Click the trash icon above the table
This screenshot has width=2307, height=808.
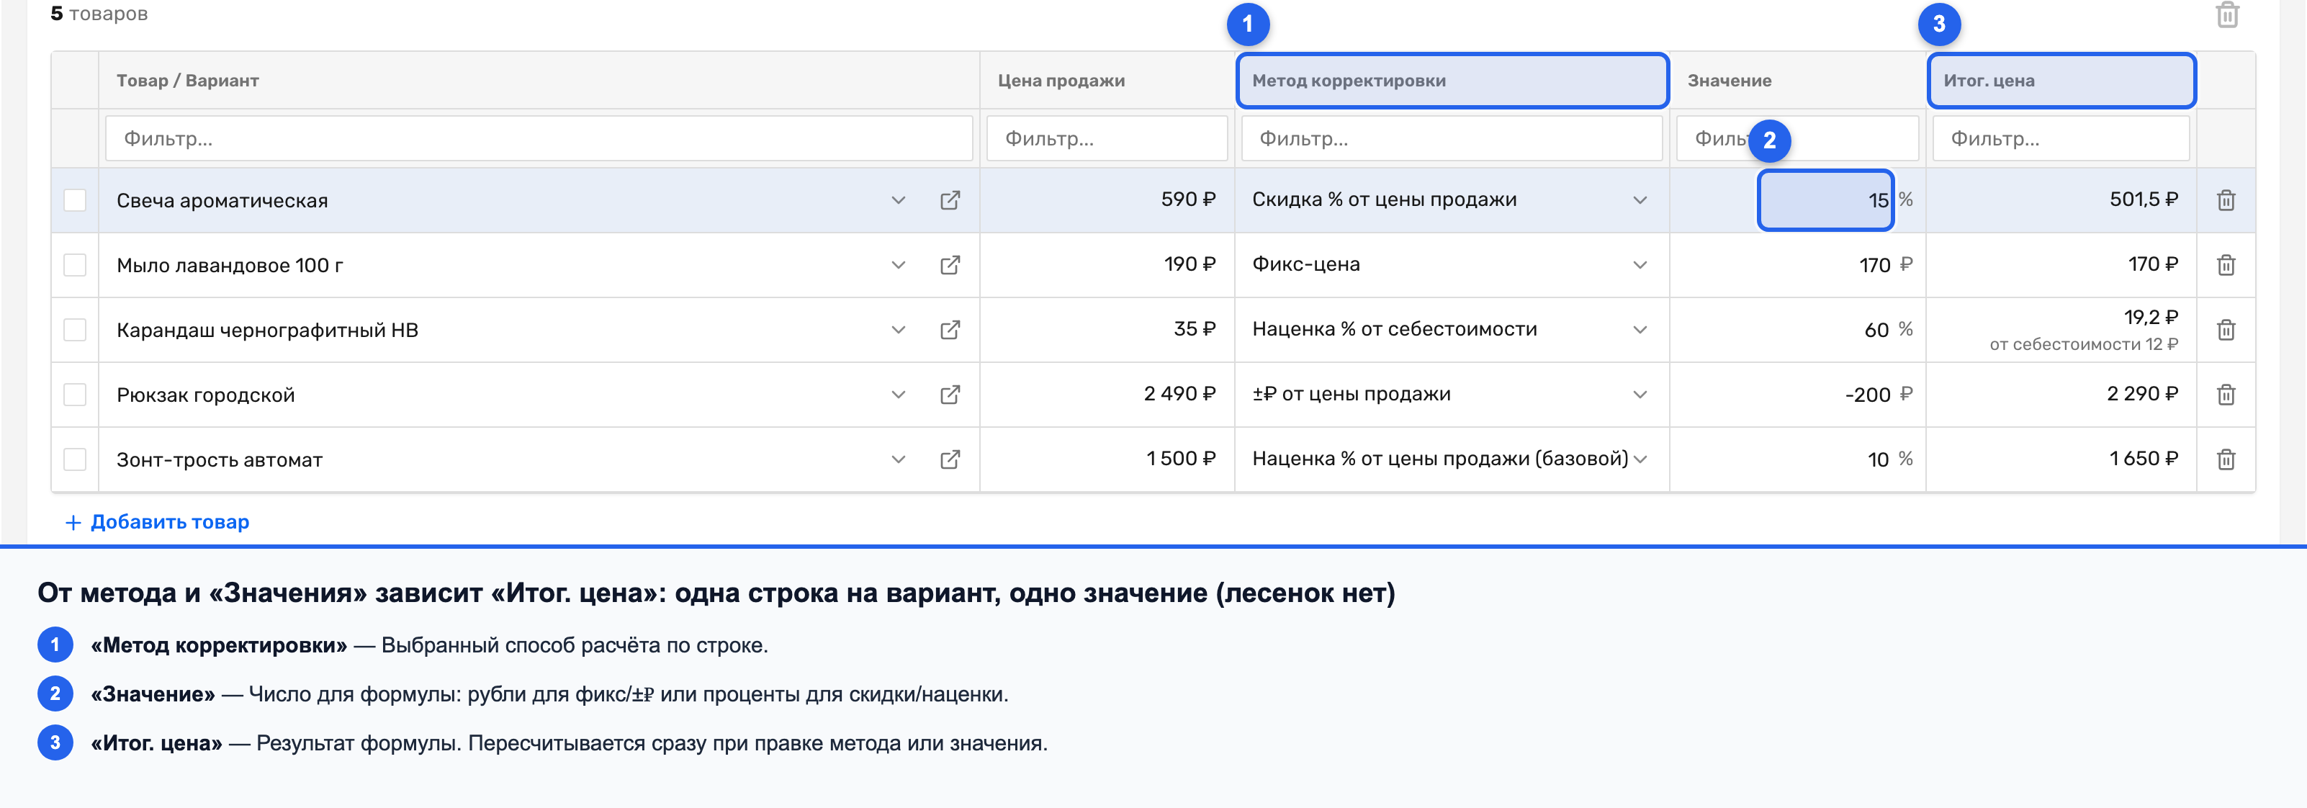coord(2227,15)
